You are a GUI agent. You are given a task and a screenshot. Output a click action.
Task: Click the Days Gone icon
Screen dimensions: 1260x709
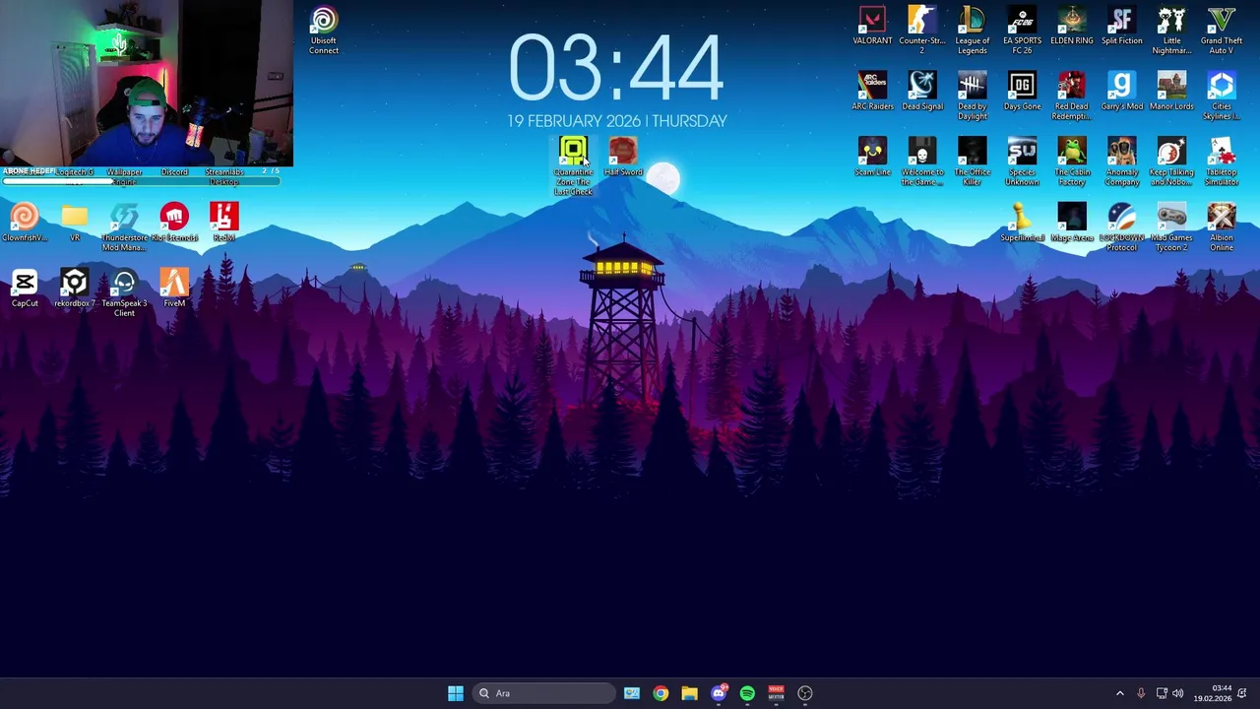pos(1022,92)
